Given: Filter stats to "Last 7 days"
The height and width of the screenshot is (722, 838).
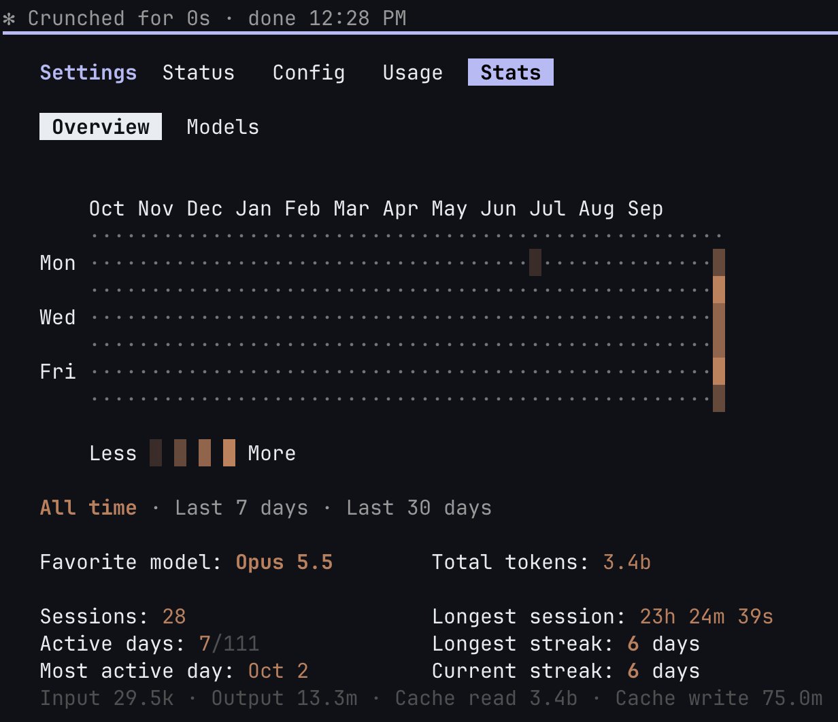Looking at the screenshot, I should pyautogui.click(x=241, y=508).
